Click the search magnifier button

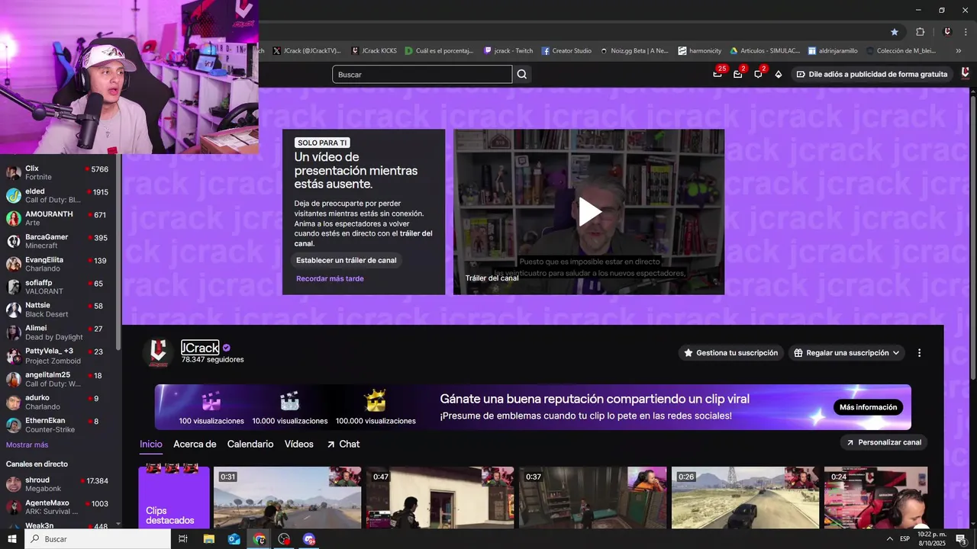click(x=522, y=74)
